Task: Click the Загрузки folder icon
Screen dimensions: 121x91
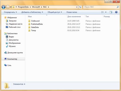Action: click(x=7, y=21)
